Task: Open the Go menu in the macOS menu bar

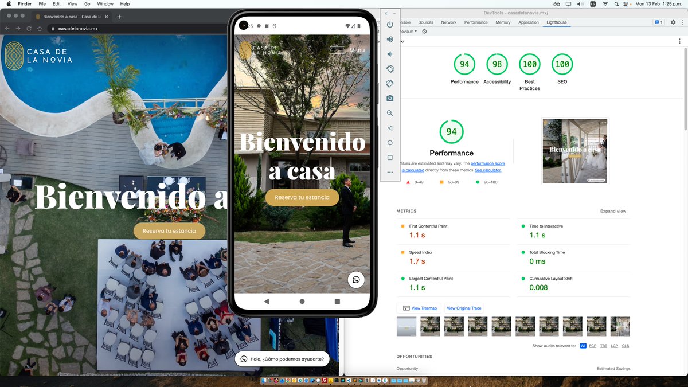Action: (87, 4)
